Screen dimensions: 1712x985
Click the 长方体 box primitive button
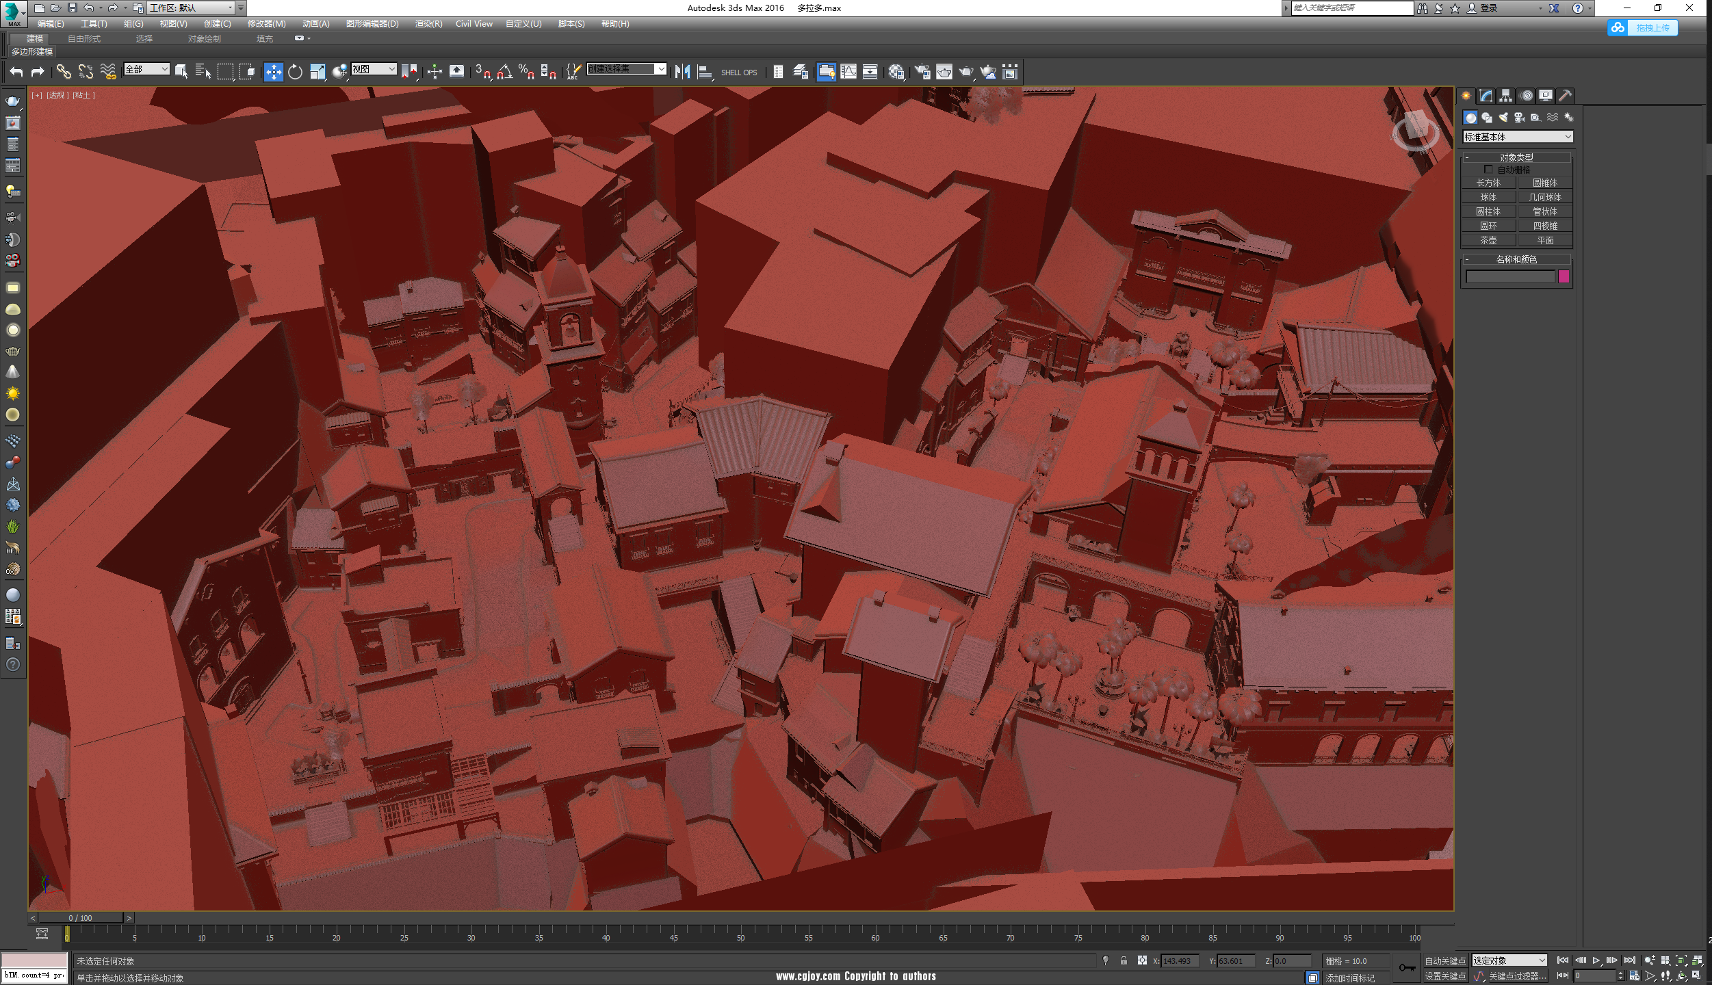[x=1488, y=183]
